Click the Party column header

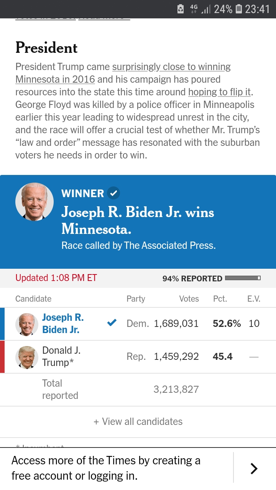[136, 299]
